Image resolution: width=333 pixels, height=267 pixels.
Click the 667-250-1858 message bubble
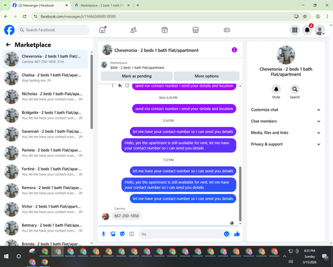point(127,216)
